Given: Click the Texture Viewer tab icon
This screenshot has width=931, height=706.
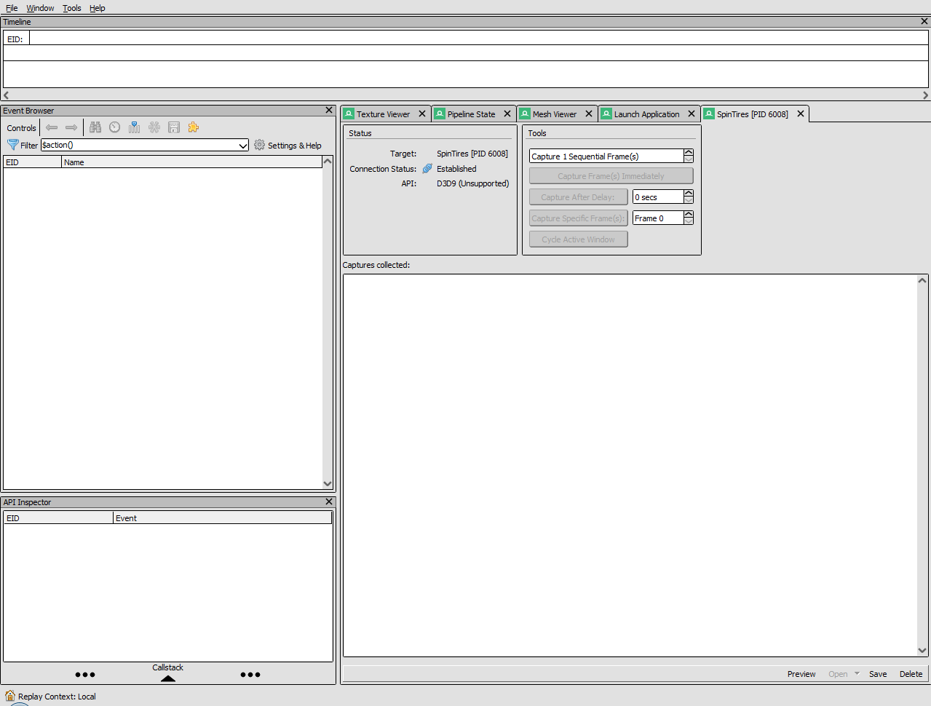Looking at the screenshot, I should click(x=349, y=114).
